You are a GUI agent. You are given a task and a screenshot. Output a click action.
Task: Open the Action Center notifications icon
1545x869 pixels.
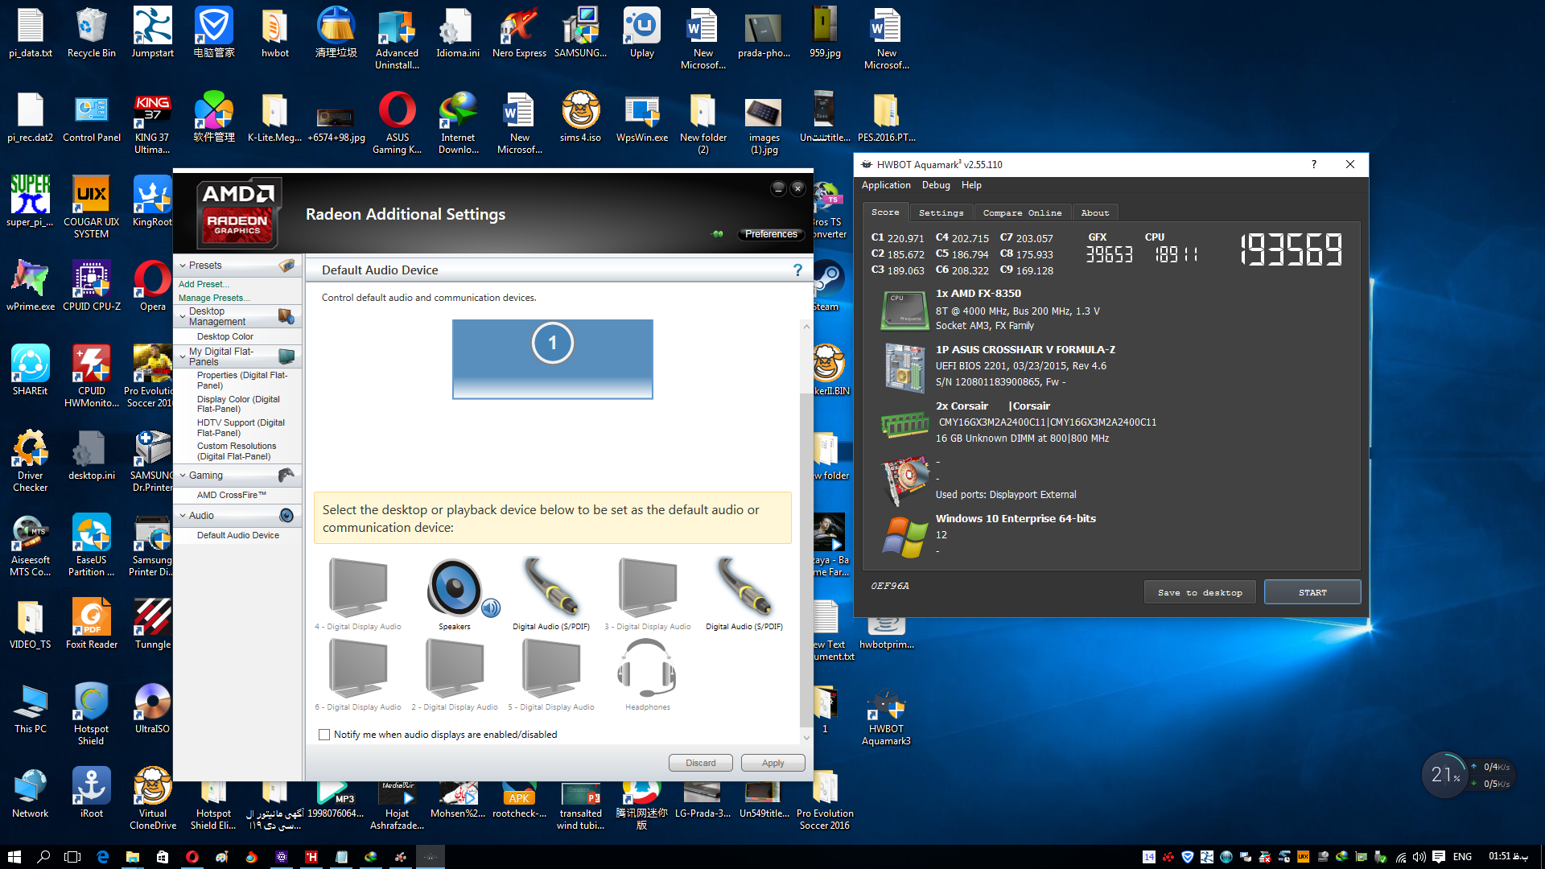tap(1439, 857)
